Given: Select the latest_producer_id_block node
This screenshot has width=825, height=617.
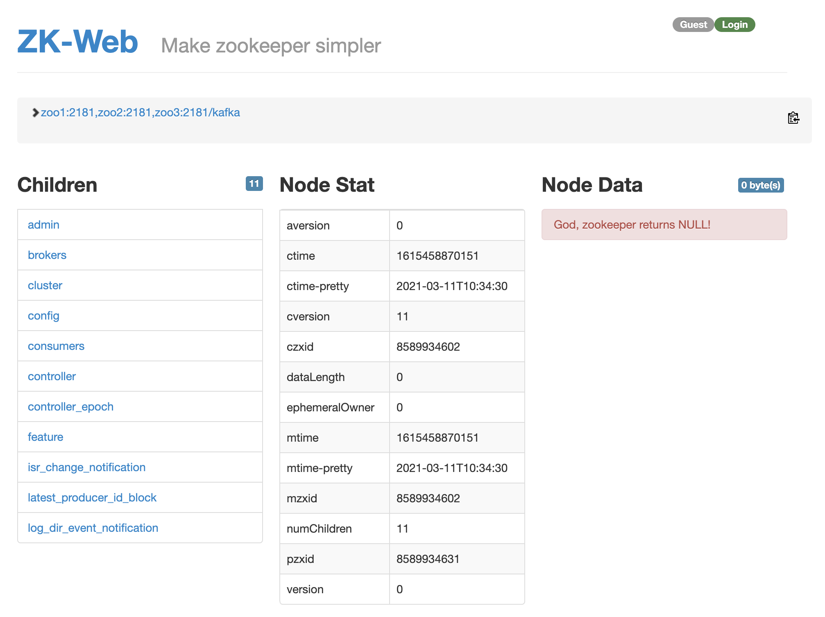Looking at the screenshot, I should [x=92, y=498].
